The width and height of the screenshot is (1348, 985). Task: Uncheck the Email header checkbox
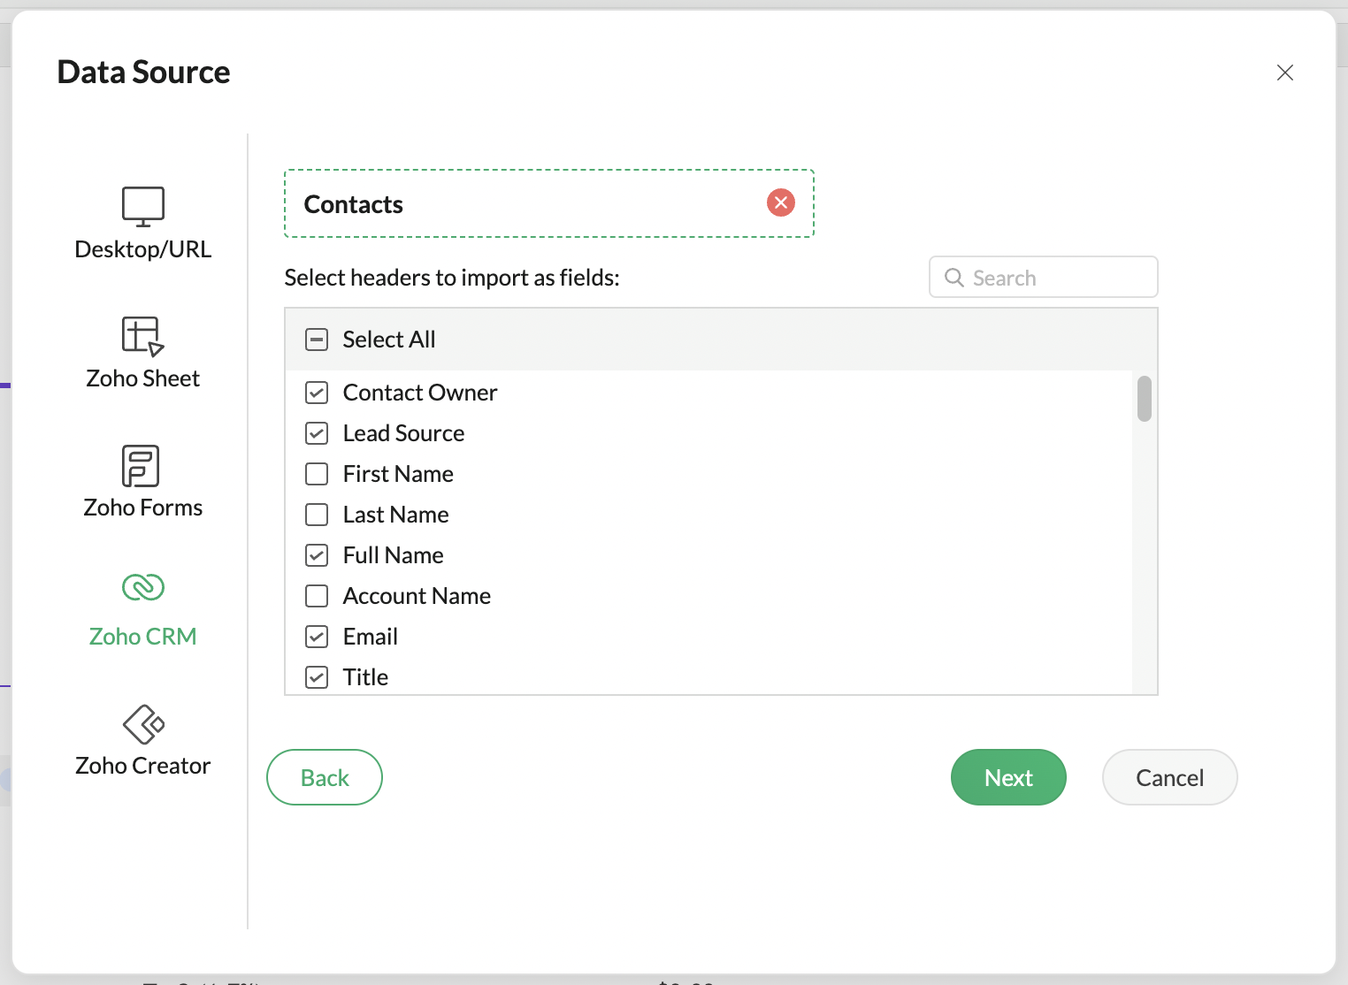tap(317, 637)
